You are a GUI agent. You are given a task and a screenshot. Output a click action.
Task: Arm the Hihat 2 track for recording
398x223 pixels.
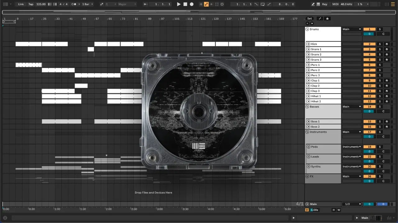pyautogui.click(x=386, y=101)
